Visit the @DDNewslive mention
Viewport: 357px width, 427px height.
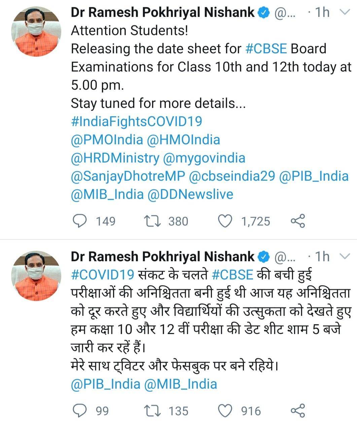[x=190, y=194]
